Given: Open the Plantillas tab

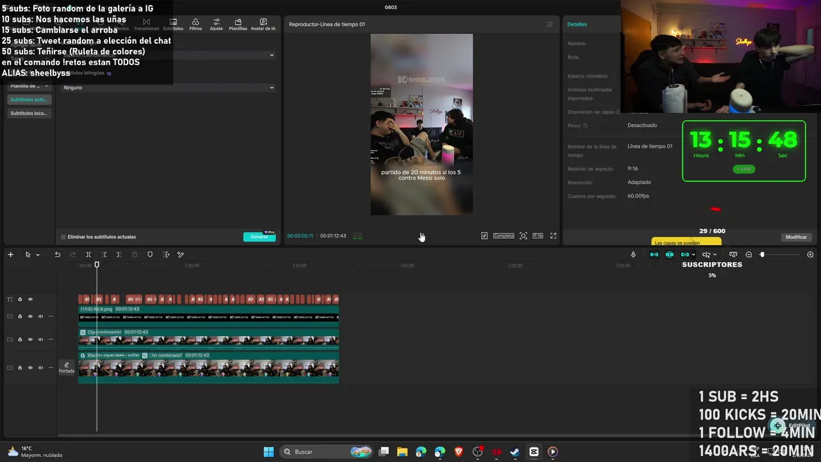Looking at the screenshot, I should tap(238, 24).
